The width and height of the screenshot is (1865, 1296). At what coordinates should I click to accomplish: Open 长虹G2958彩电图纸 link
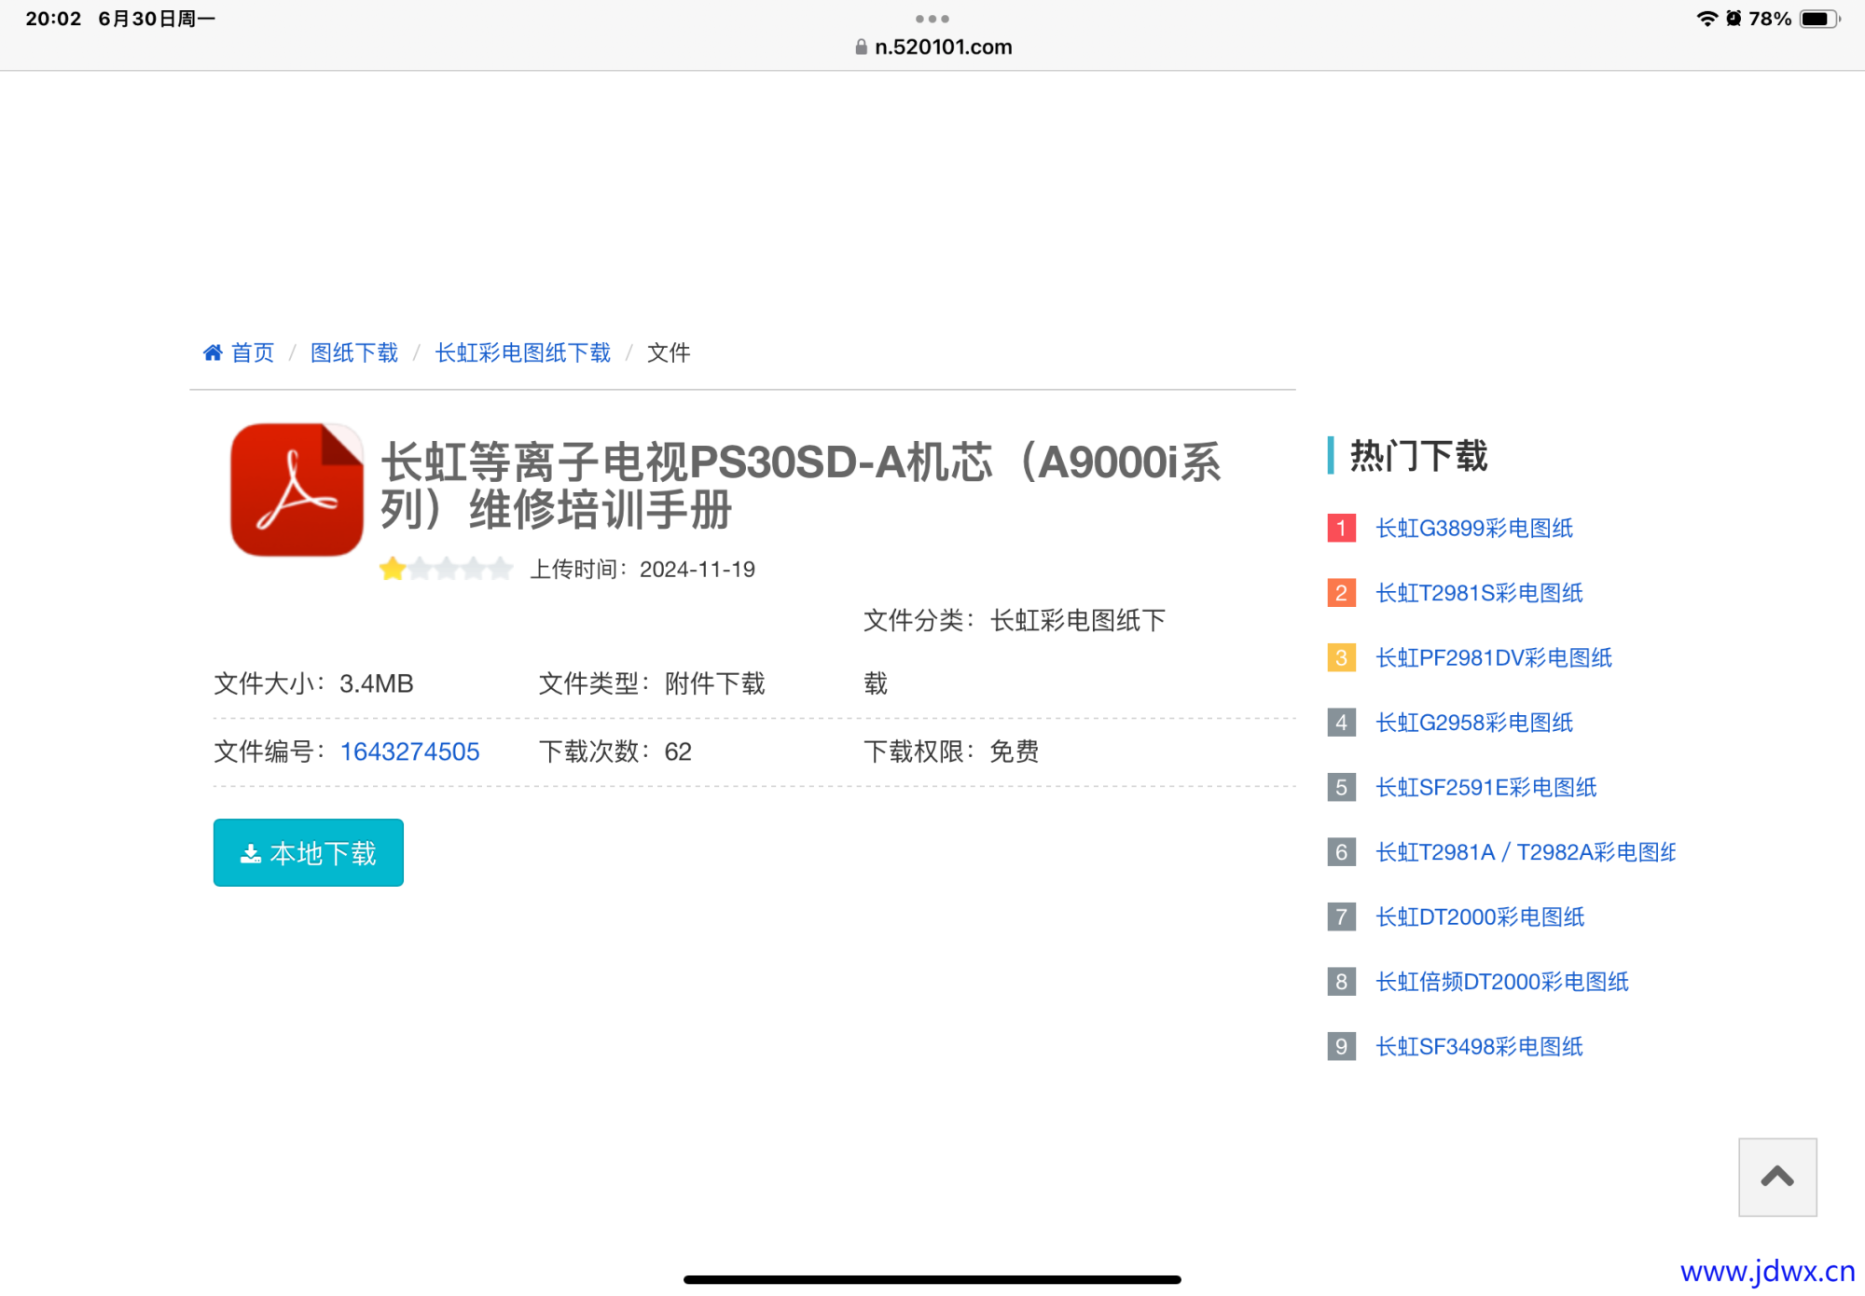click(x=1474, y=723)
